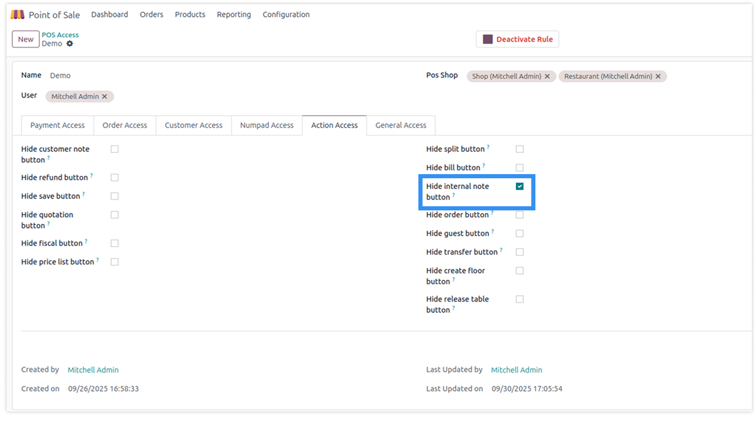
Task: Click the help tooltip icon for Hide refund button
Action: point(92,176)
